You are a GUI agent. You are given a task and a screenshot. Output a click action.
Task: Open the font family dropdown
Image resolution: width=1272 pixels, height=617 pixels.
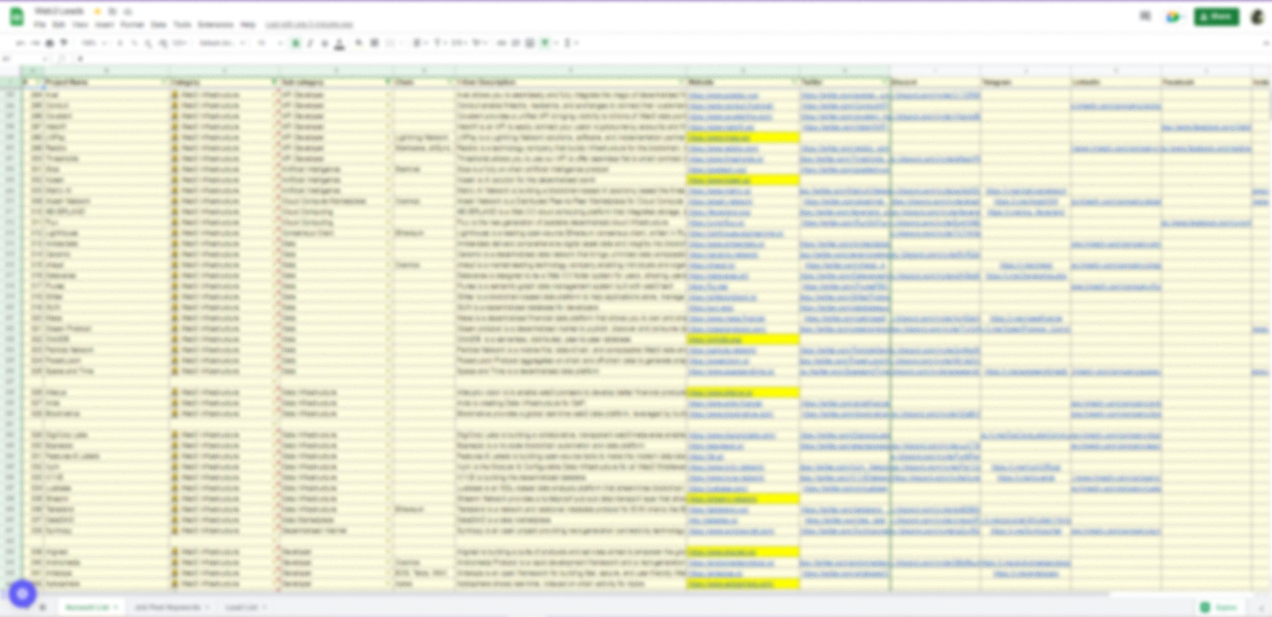click(x=221, y=43)
